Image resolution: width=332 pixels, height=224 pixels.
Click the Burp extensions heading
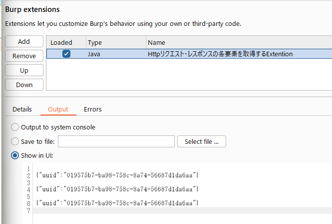point(32,9)
